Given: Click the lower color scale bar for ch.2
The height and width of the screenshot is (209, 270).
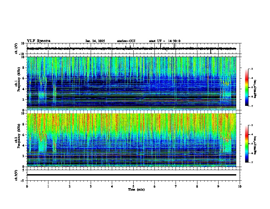Looking at the screenshot, I should pyautogui.click(x=246, y=144).
